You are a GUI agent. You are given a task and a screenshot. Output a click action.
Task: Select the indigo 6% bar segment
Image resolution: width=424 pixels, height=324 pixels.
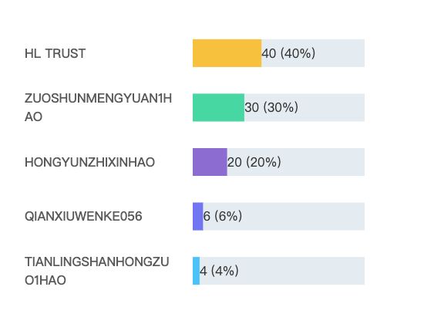click(x=198, y=216)
